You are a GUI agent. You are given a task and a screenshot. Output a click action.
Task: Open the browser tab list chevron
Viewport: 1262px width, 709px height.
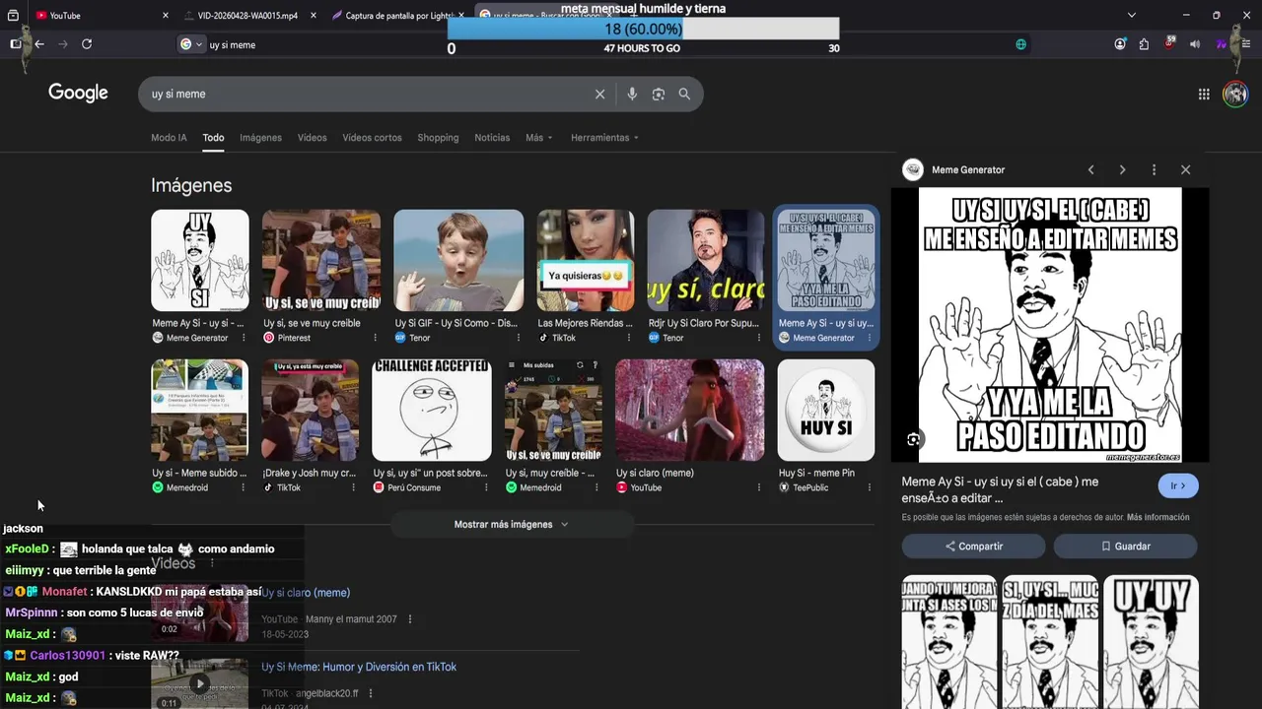[1132, 15]
